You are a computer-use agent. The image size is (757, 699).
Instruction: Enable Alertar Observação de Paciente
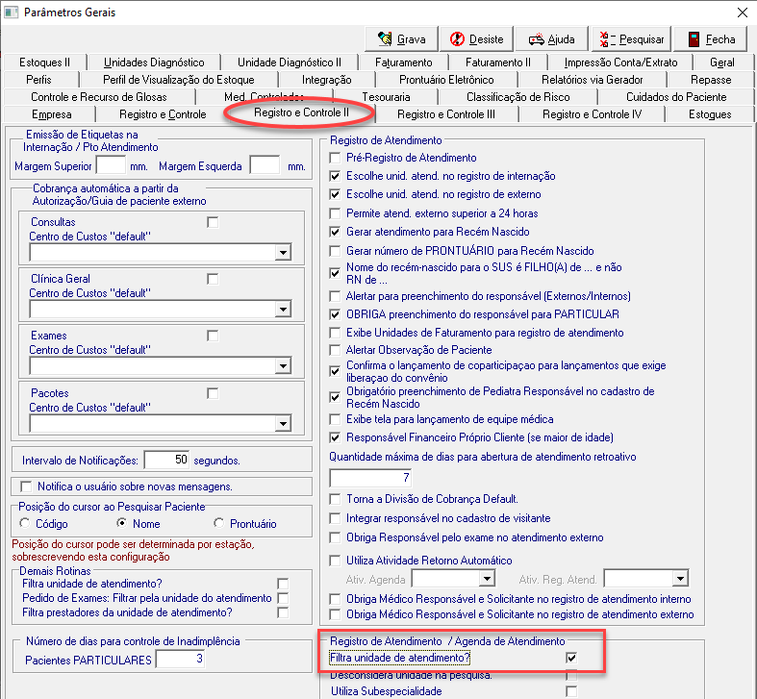335,350
